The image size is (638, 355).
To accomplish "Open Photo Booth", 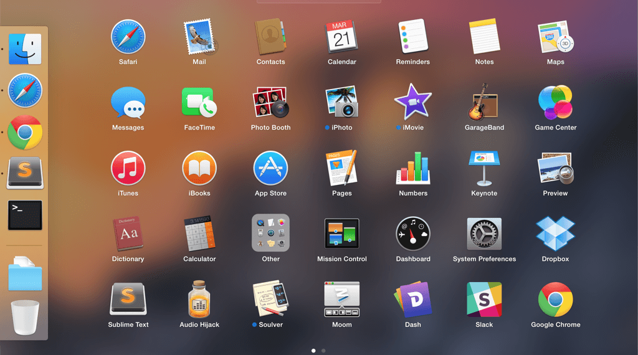I will 270,103.
